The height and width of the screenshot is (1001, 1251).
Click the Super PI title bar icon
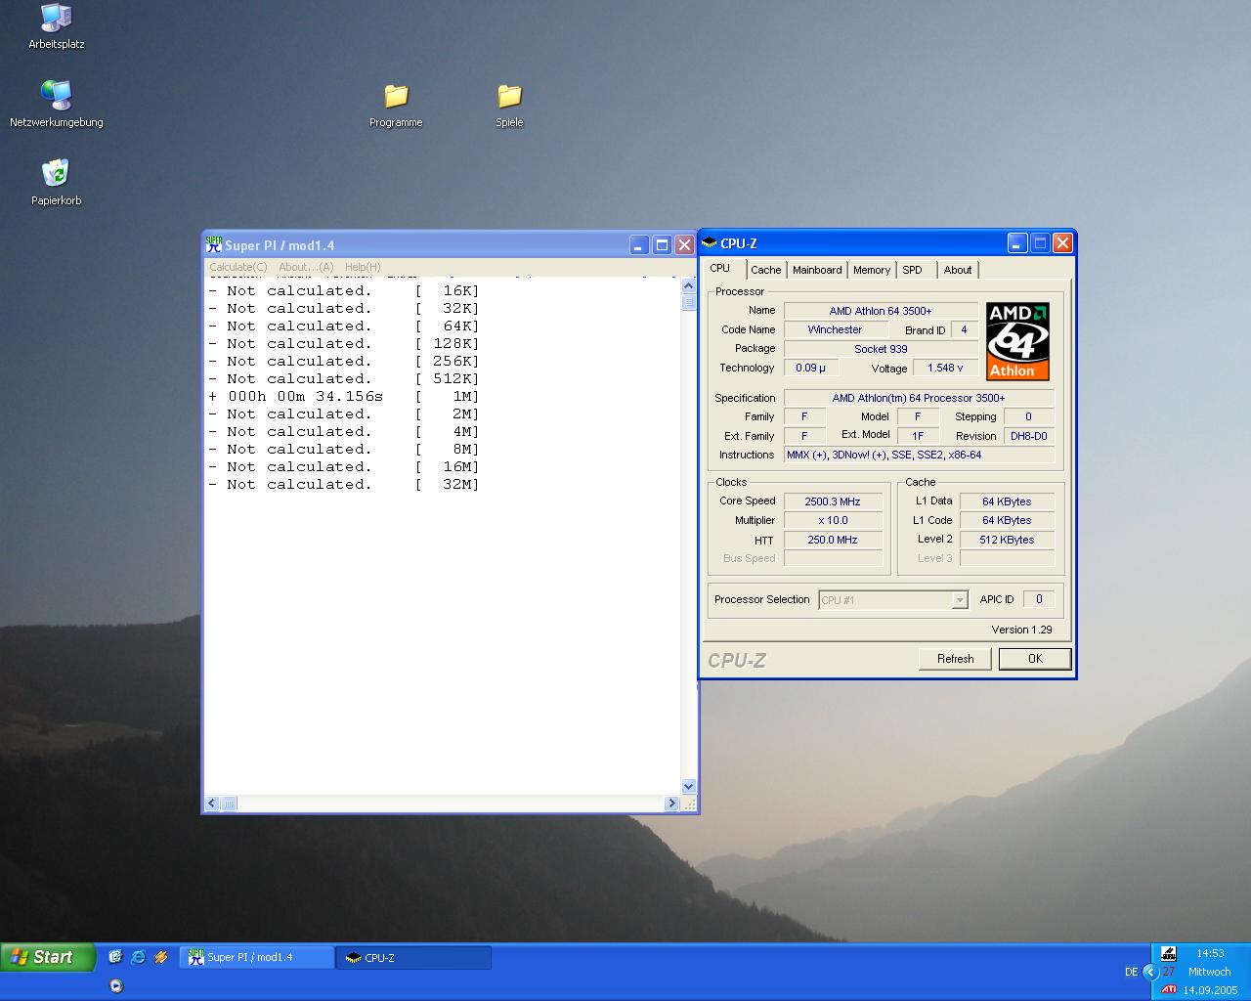[213, 244]
